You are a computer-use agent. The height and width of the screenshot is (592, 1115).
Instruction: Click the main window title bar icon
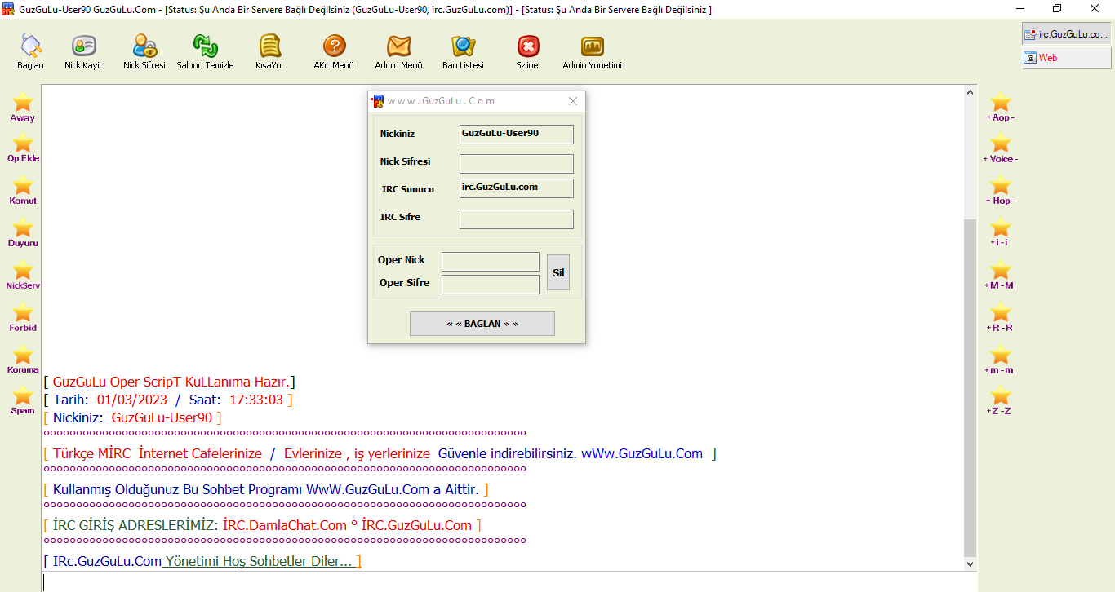pos(8,8)
